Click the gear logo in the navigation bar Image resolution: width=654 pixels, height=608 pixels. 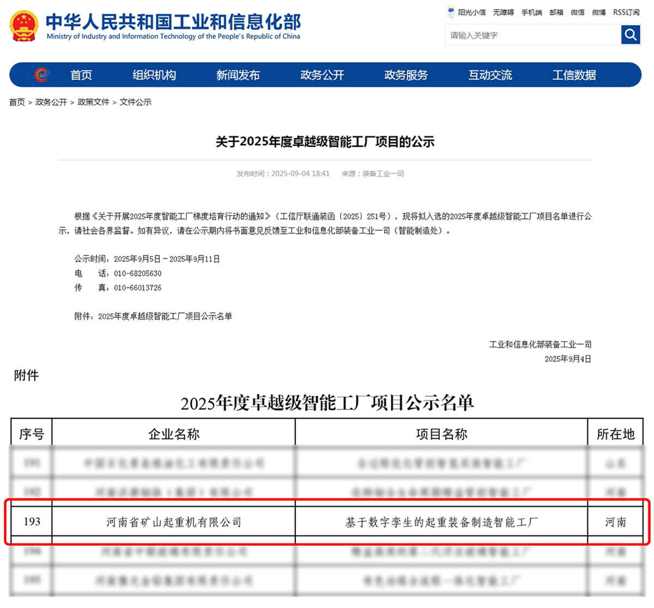[x=42, y=75]
